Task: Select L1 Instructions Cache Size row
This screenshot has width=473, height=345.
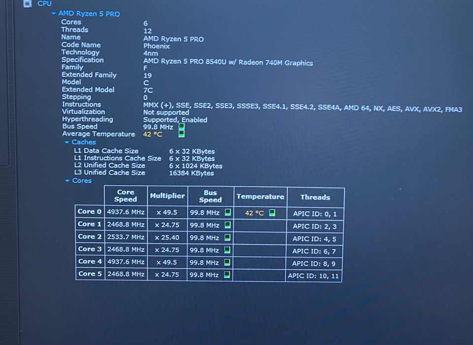Action: click(144, 158)
